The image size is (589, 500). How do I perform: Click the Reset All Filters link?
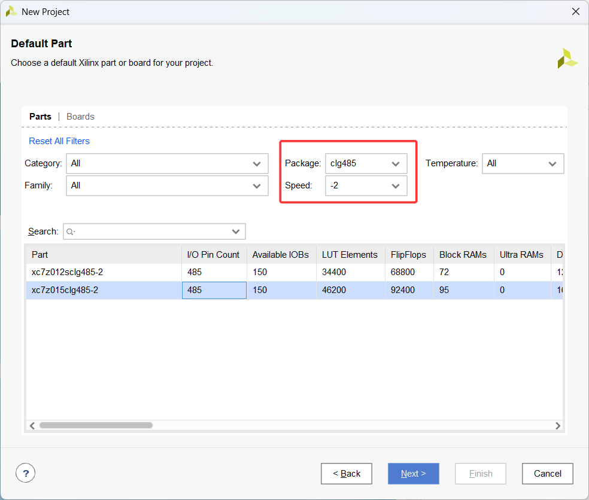pos(59,141)
